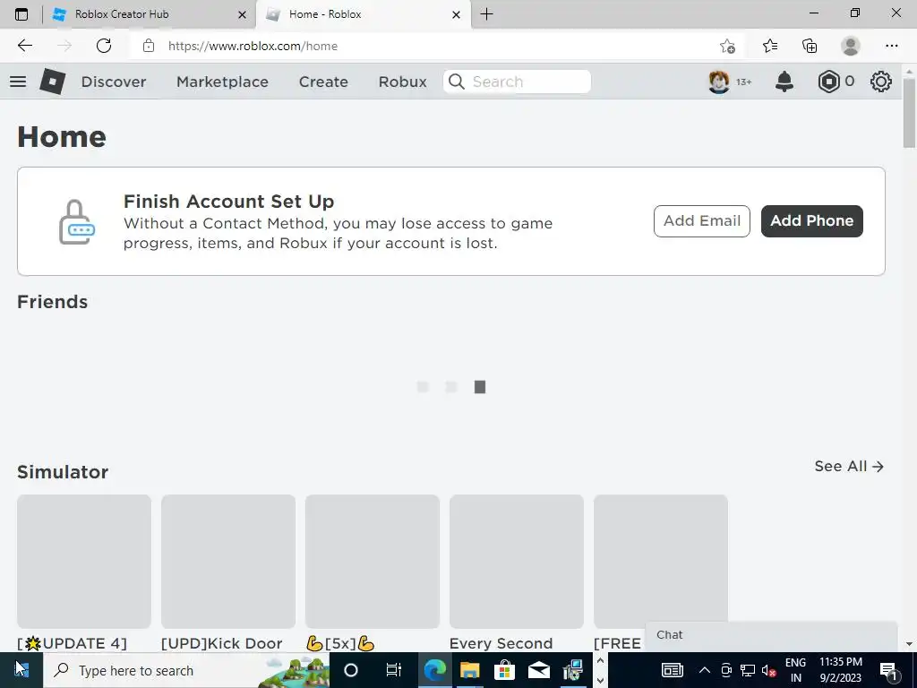The height and width of the screenshot is (688, 917).
Task: Open the Favorites list
Action: pyautogui.click(x=769, y=46)
